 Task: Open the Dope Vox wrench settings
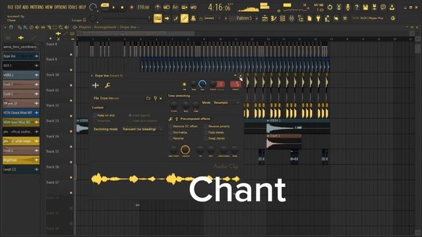(107, 86)
